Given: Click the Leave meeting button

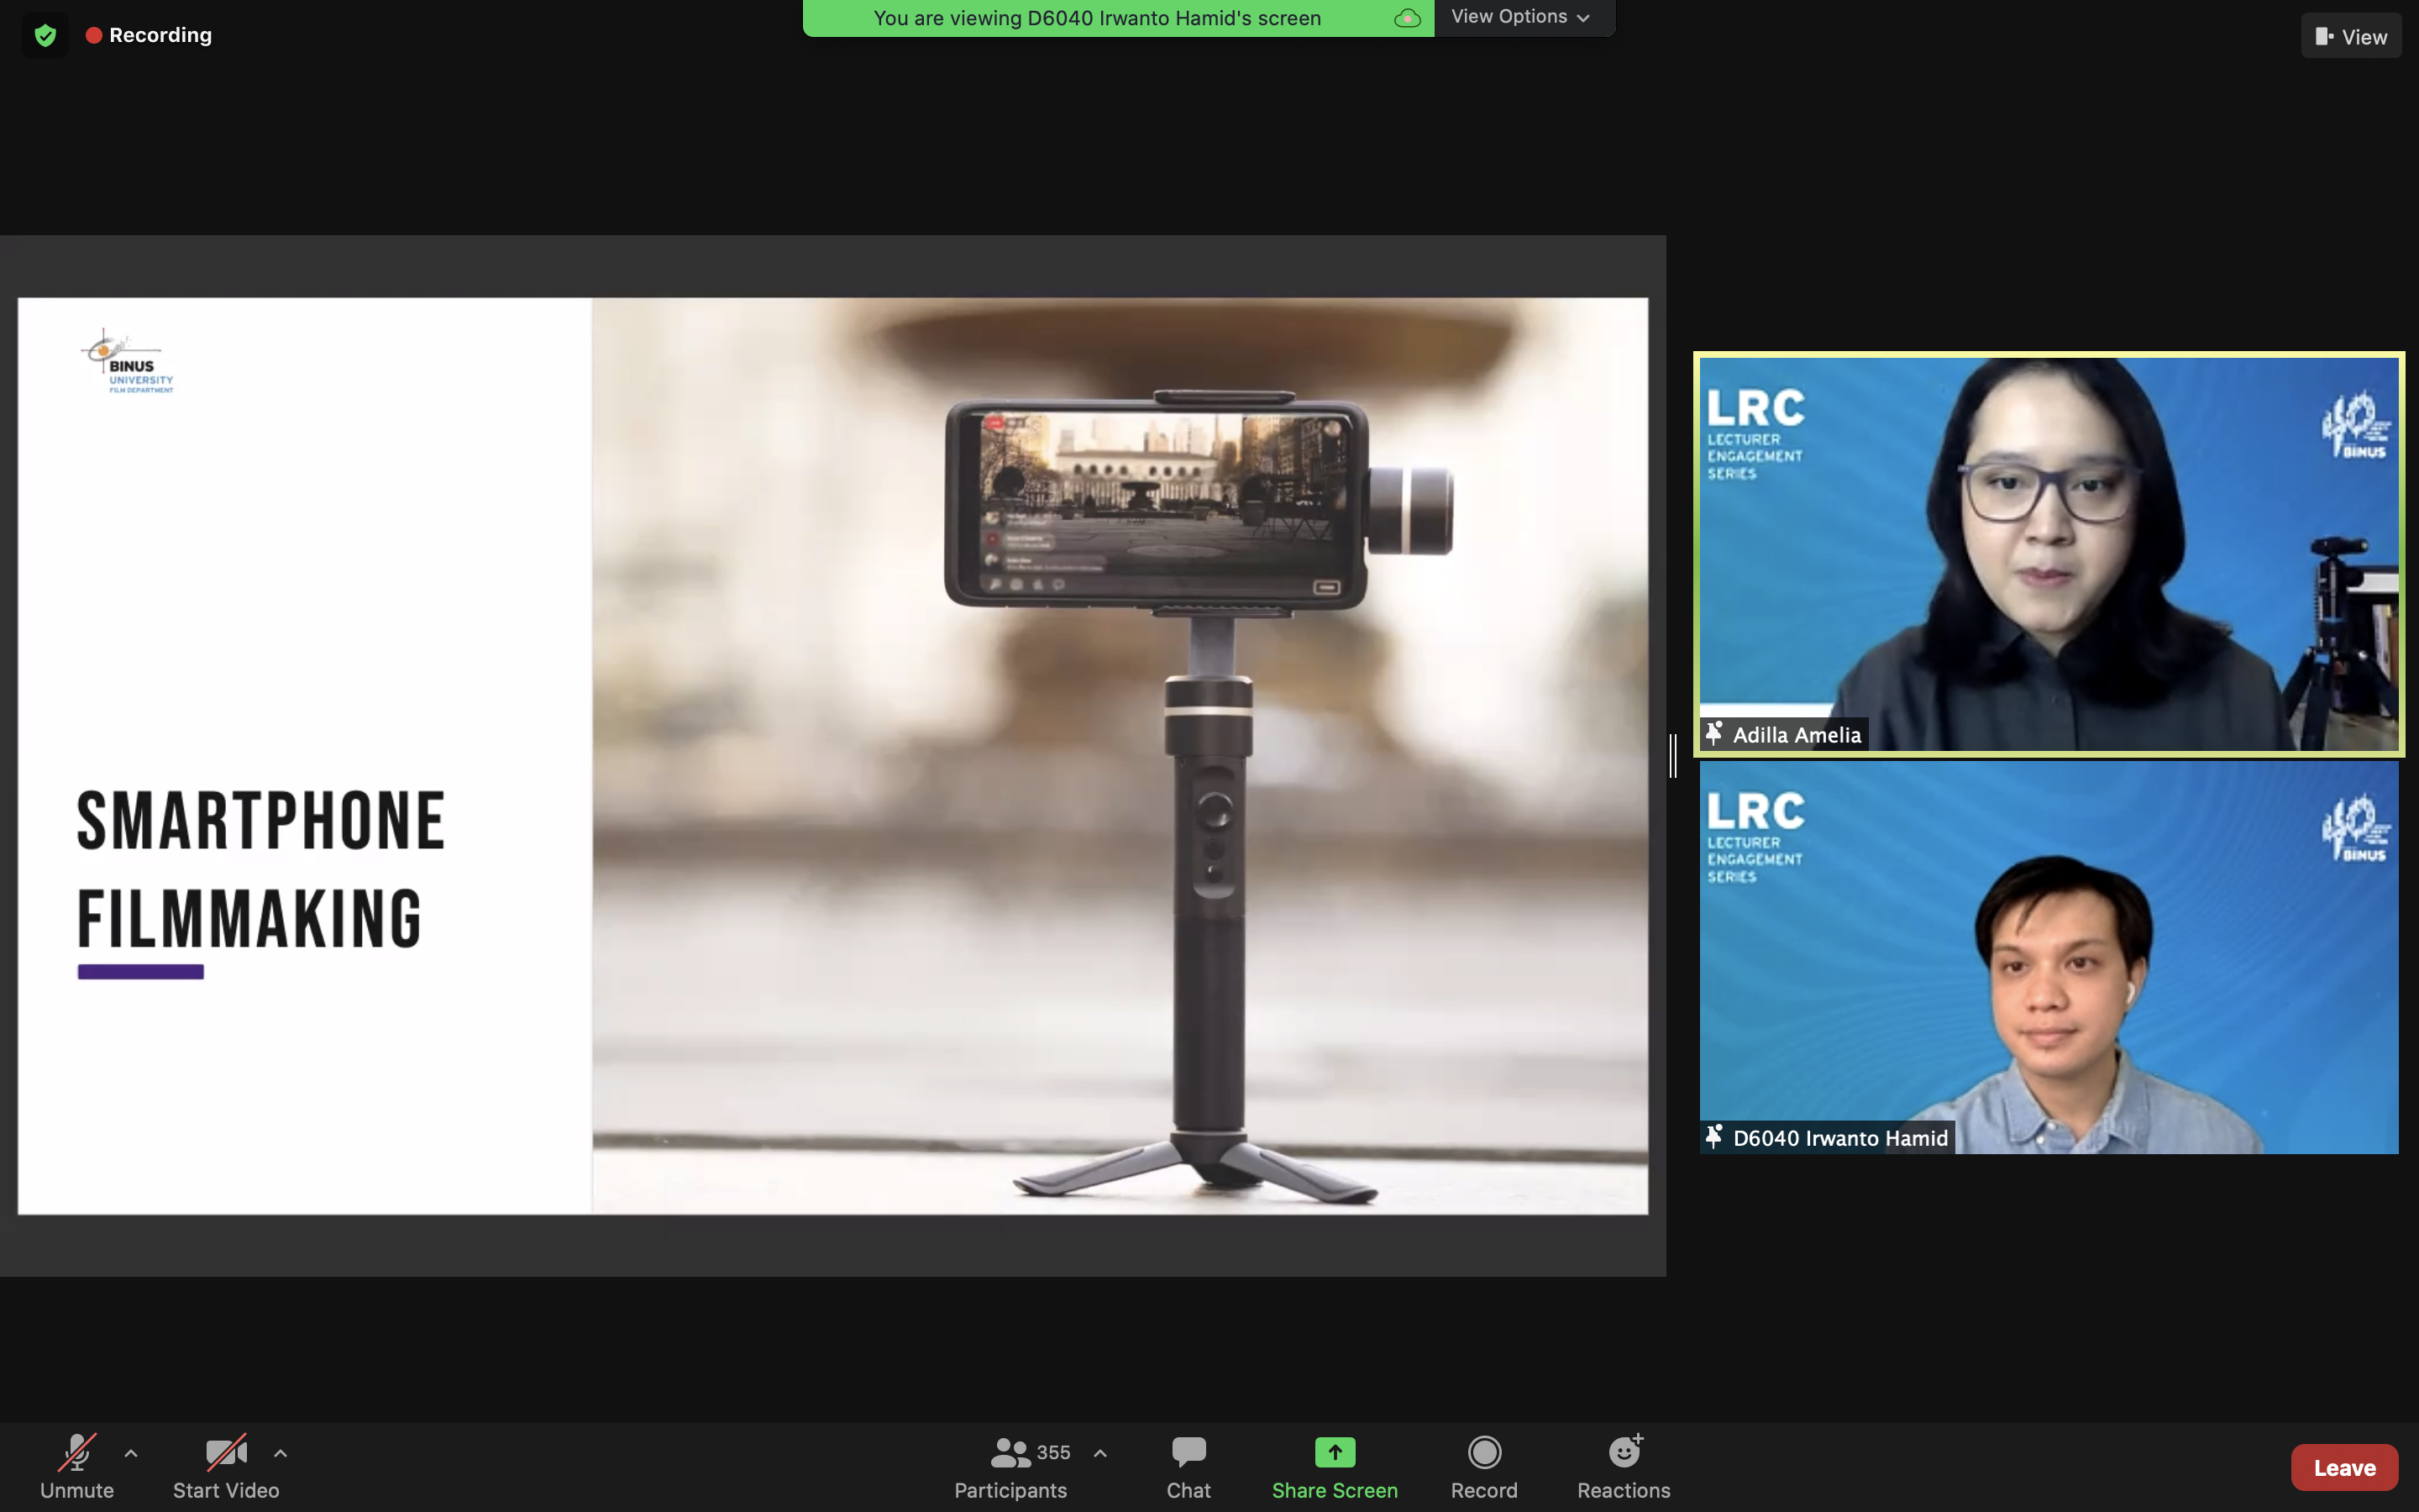Looking at the screenshot, I should point(2343,1467).
